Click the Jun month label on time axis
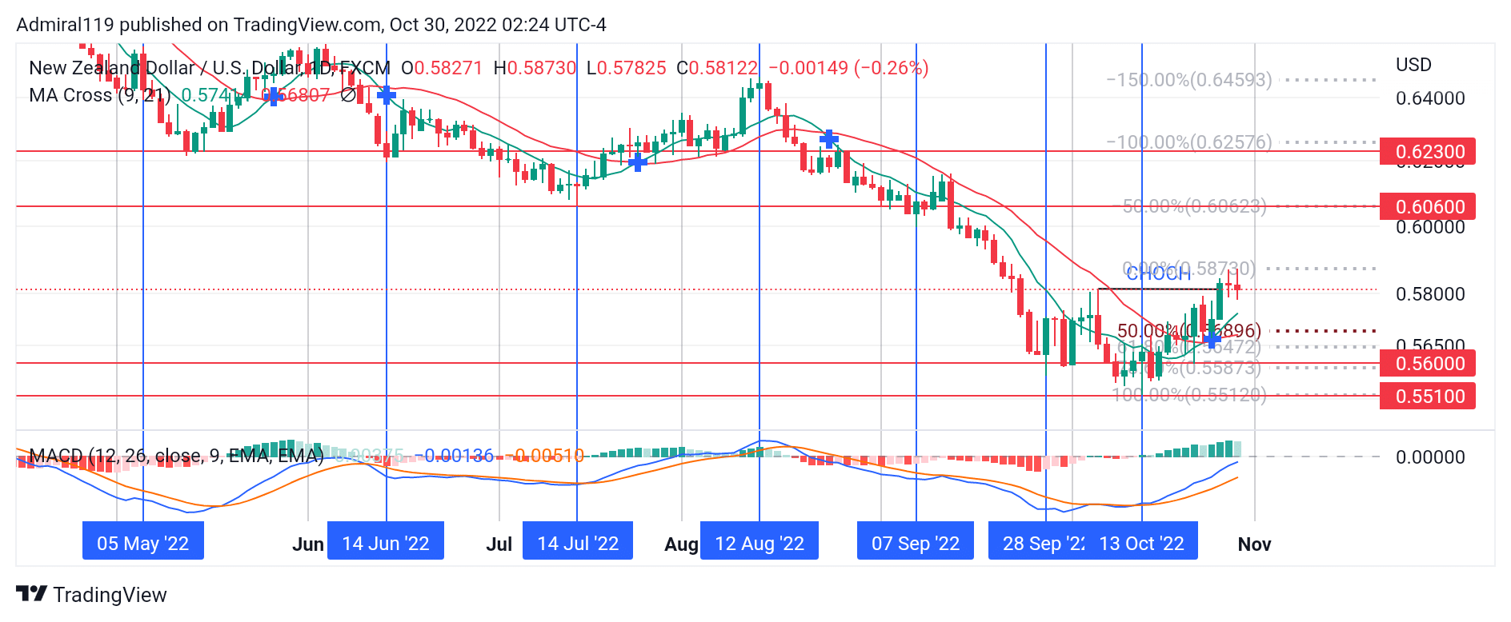The image size is (1511, 622). pyautogui.click(x=308, y=544)
